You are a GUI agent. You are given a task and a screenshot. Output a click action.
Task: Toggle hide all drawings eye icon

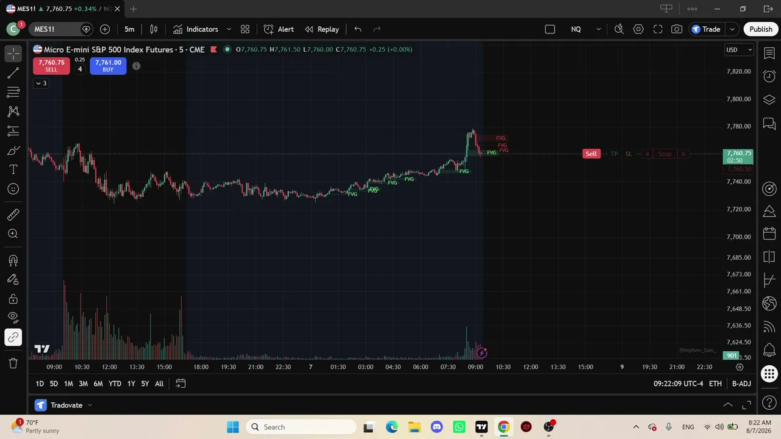pos(13,318)
